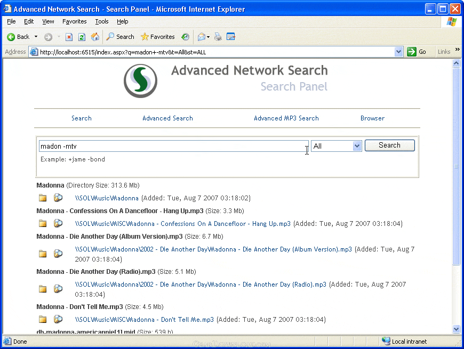The width and height of the screenshot is (464, 349).
Task: Click the Forward arrow toolbar icon
Action: point(48,37)
